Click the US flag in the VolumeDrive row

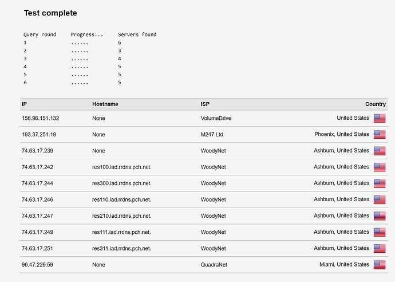(380, 118)
